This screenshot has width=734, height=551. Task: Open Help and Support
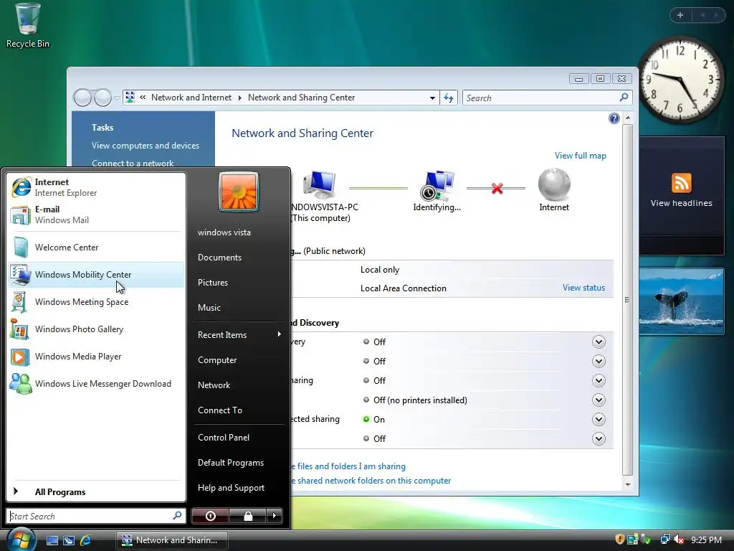(x=232, y=488)
